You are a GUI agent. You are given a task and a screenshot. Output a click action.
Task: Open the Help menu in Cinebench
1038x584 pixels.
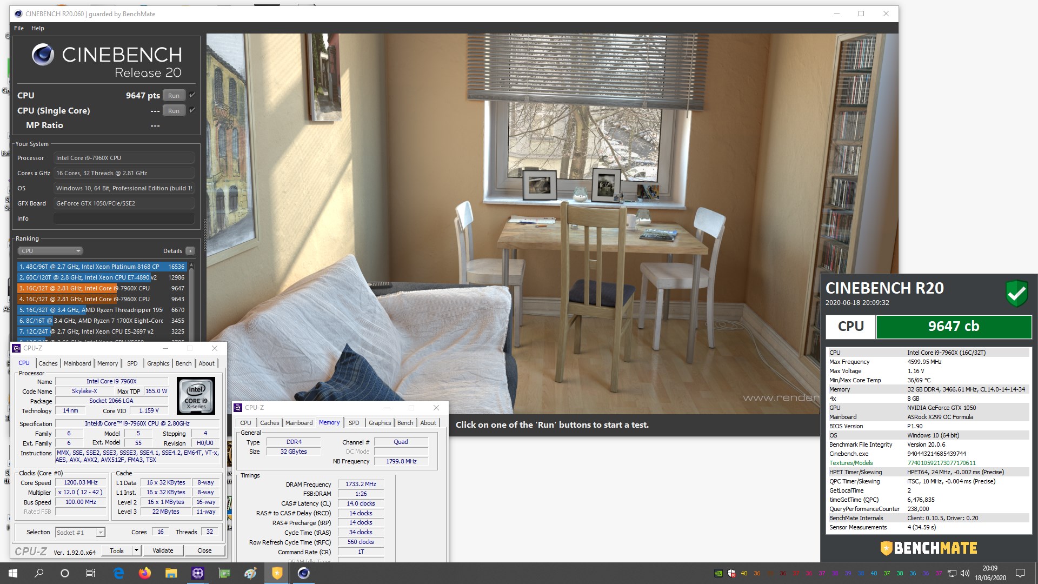[x=38, y=28]
